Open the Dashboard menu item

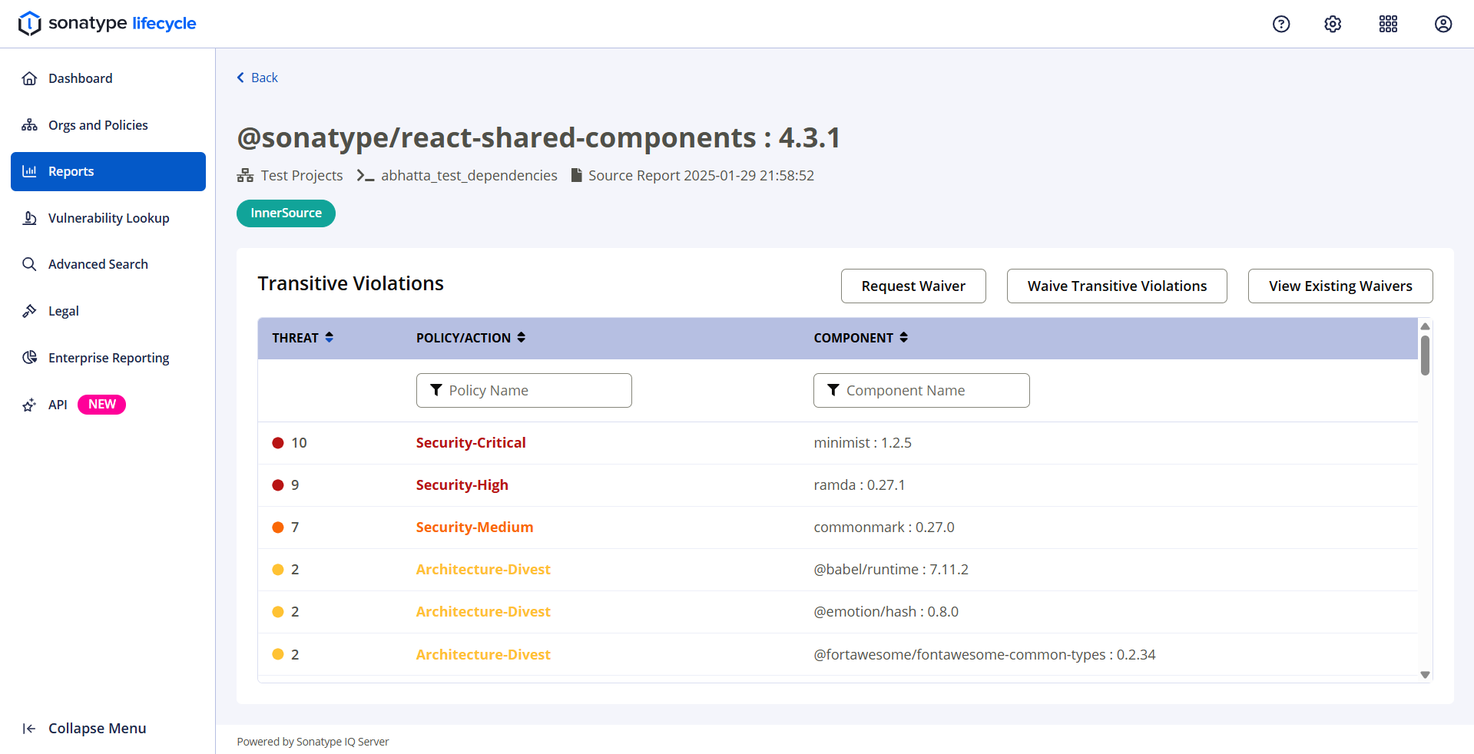(108, 78)
